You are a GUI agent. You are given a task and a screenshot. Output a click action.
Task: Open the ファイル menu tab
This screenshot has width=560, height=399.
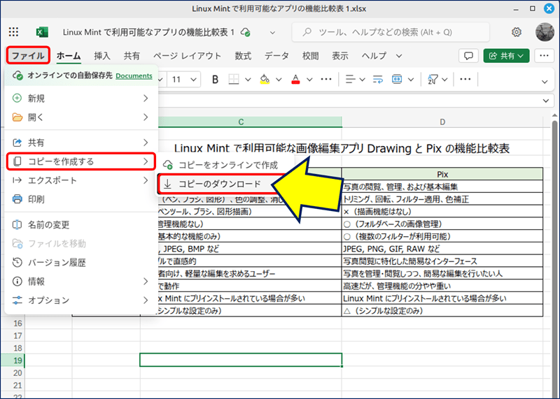(x=28, y=56)
